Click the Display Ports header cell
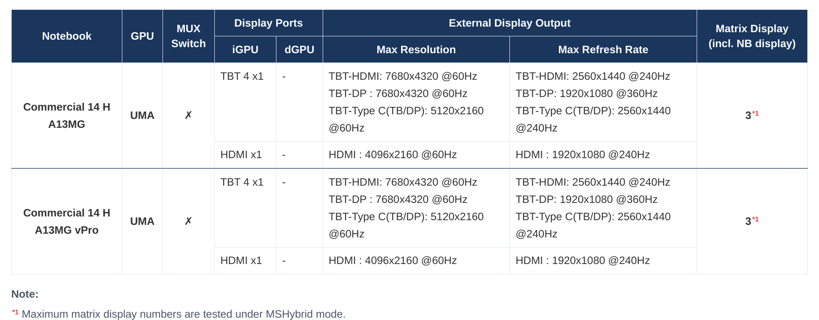The height and width of the screenshot is (320, 819). click(x=268, y=23)
